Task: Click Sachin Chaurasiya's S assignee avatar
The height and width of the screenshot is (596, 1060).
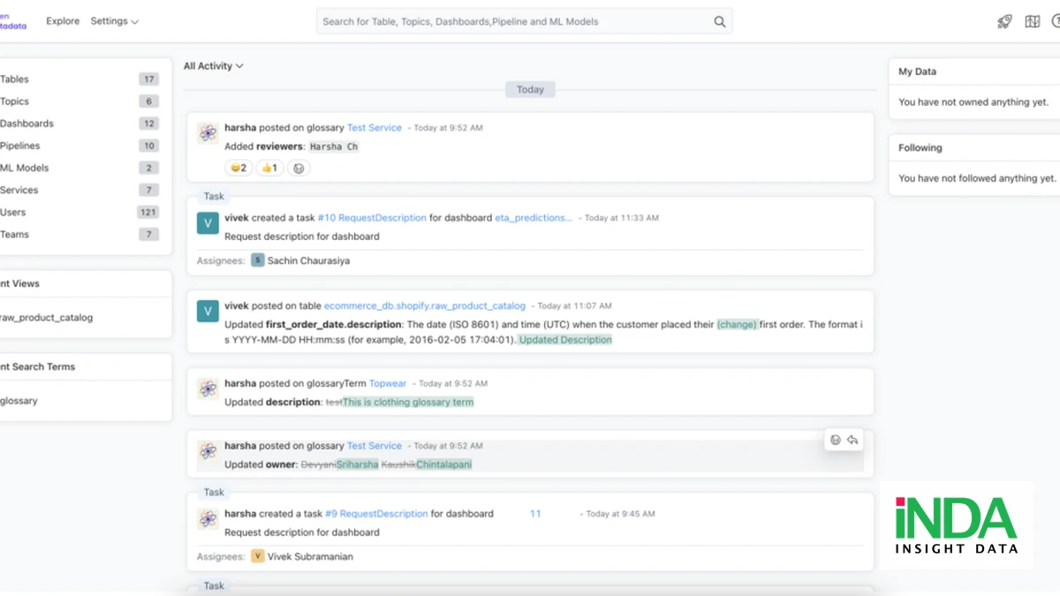Action: click(x=258, y=260)
